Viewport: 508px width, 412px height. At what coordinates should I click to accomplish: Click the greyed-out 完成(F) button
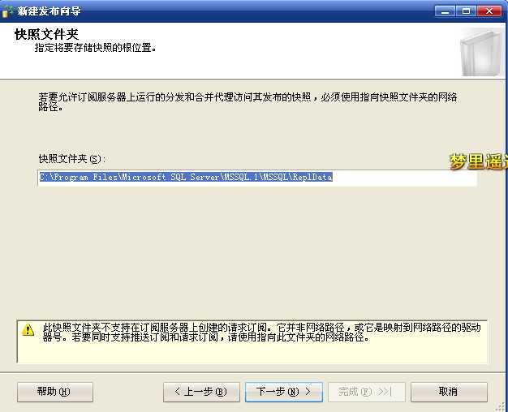(367, 392)
